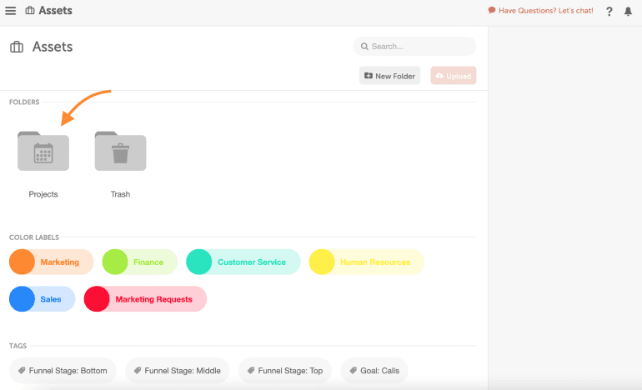Create a new folder
Viewport: 642px width, 390px height.
click(389, 76)
